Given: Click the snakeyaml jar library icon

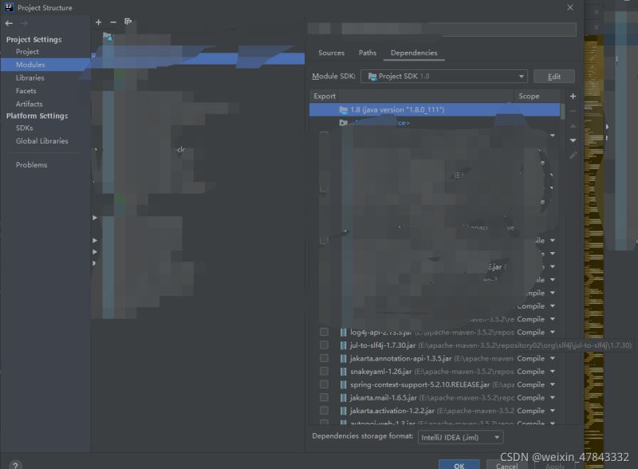Looking at the screenshot, I should click(x=344, y=372).
